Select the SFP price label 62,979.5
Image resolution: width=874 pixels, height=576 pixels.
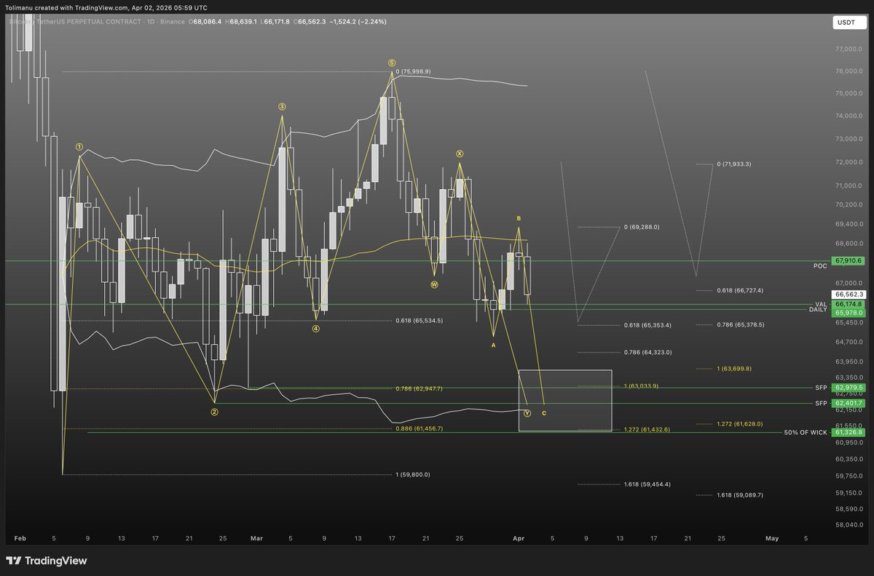[849, 388]
